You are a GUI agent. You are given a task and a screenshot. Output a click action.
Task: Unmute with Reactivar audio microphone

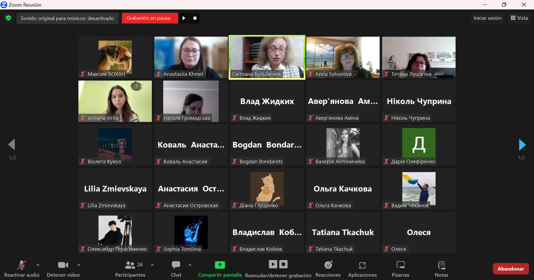click(22, 269)
